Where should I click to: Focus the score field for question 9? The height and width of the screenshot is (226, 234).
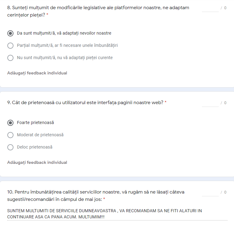pyautogui.click(x=210, y=103)
